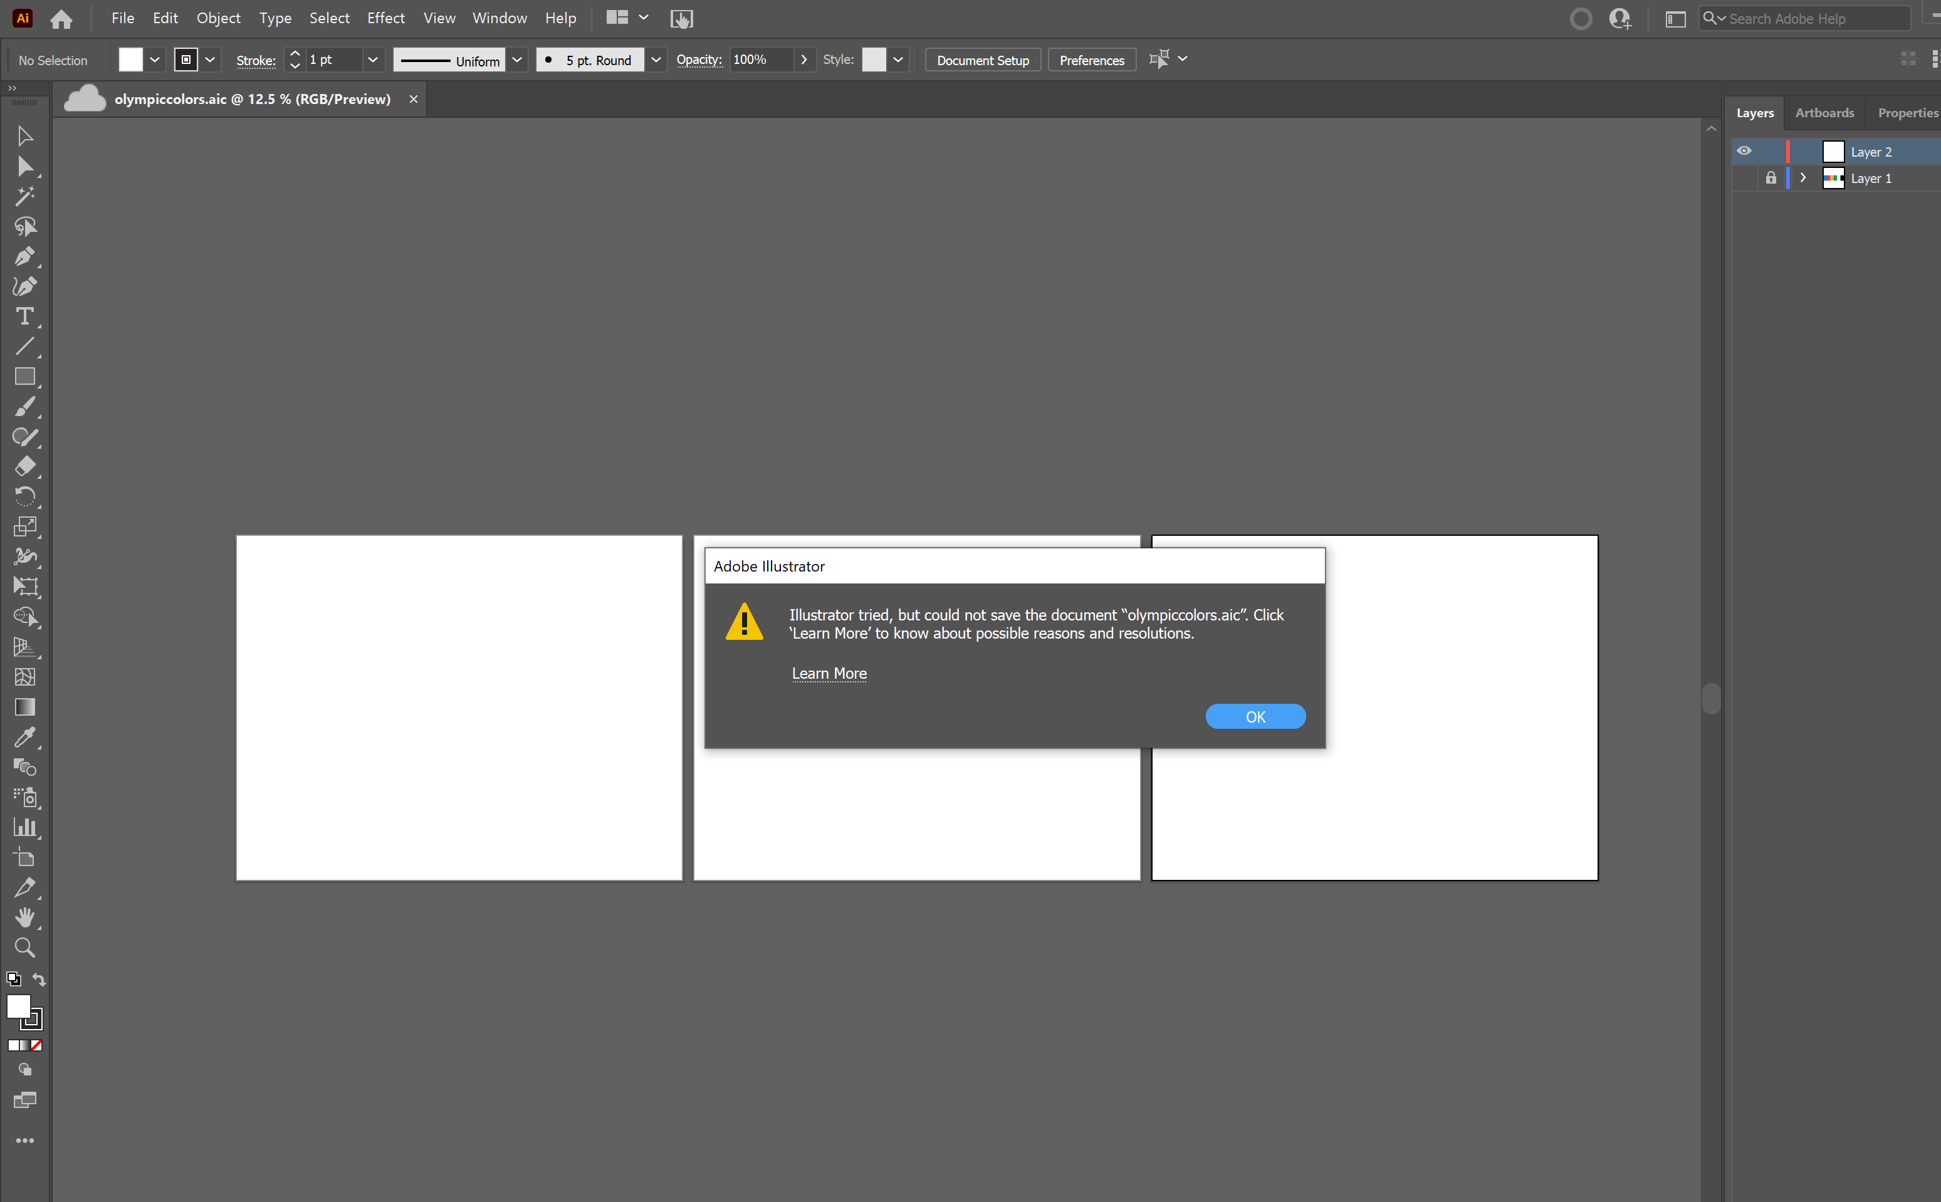Hide Layer 2 visibility

point(1745,151)
